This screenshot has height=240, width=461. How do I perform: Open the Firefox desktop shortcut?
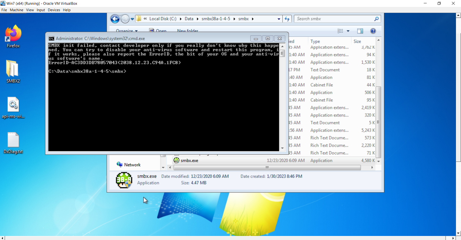coord(13,36)
